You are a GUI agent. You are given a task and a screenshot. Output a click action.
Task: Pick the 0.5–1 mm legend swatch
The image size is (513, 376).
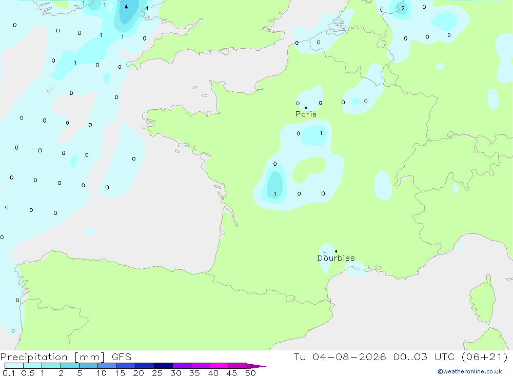[32, 366]
